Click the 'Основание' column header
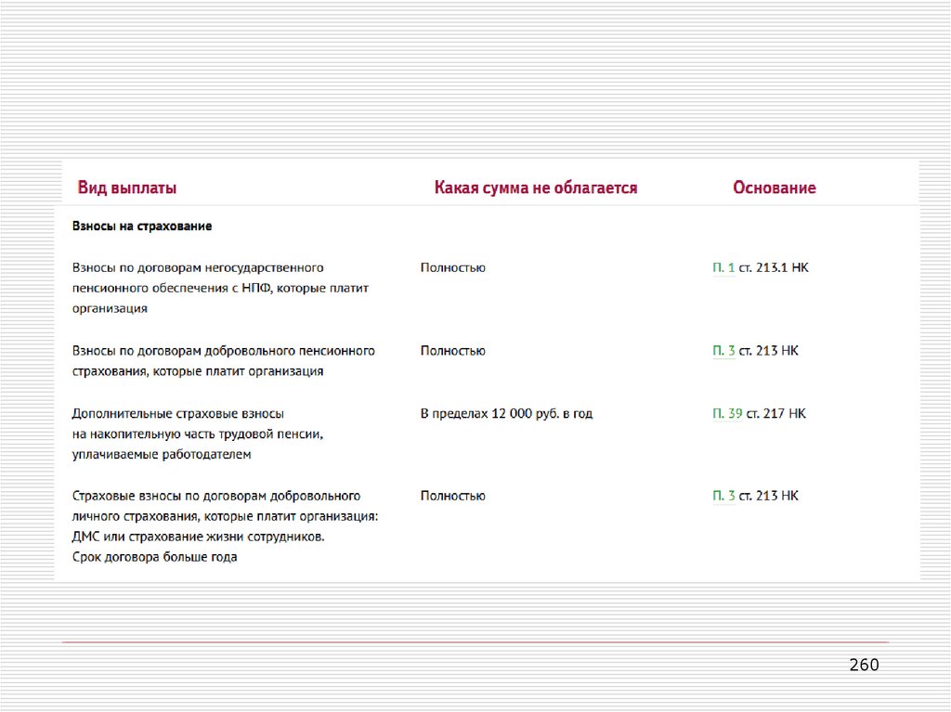Image resolution: width=951 pixels, height=712 pixels. (x=774, y=188)
